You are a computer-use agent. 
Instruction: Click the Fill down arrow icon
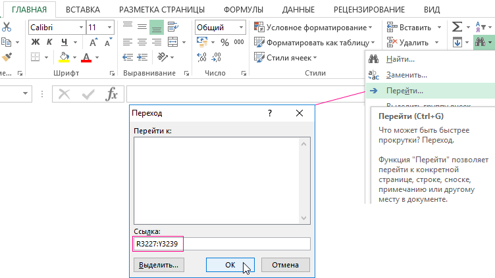tap(457, 42)
